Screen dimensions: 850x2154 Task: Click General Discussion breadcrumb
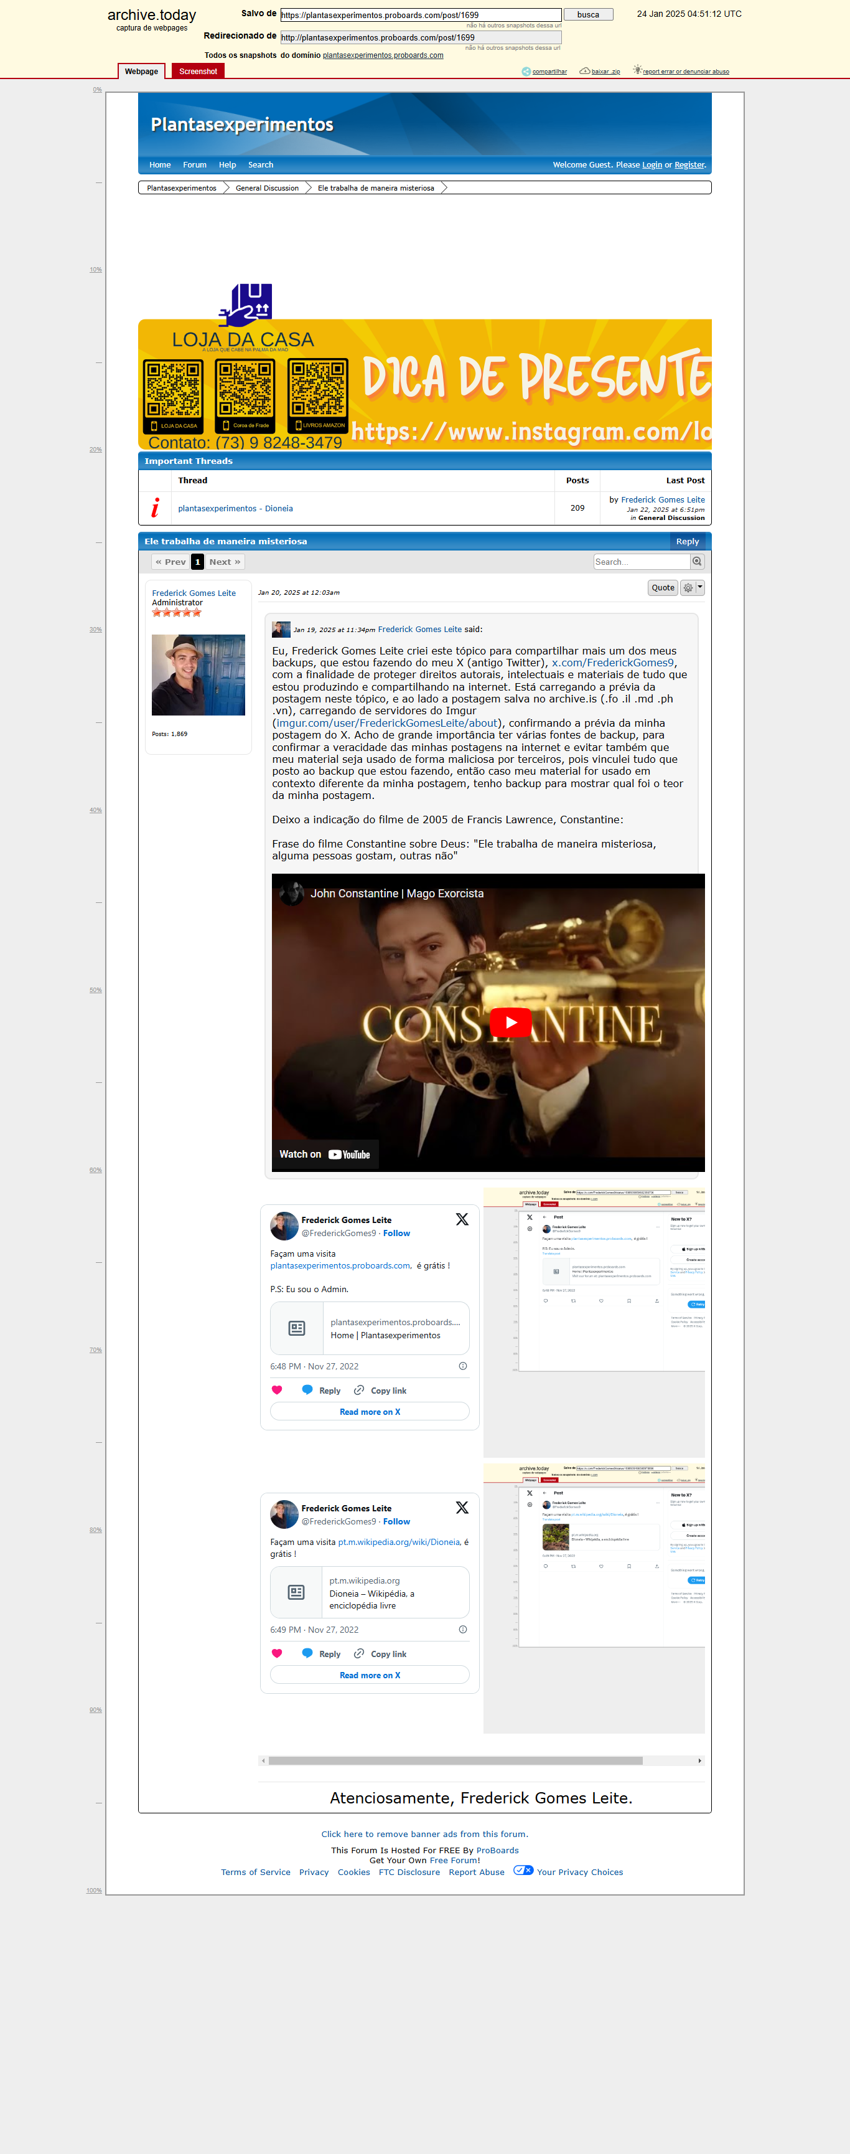[266, 188]
